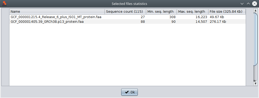Click the Ok button
This screenshot has height=98, width=259.
pyautogui.click(x=129, y=92)
